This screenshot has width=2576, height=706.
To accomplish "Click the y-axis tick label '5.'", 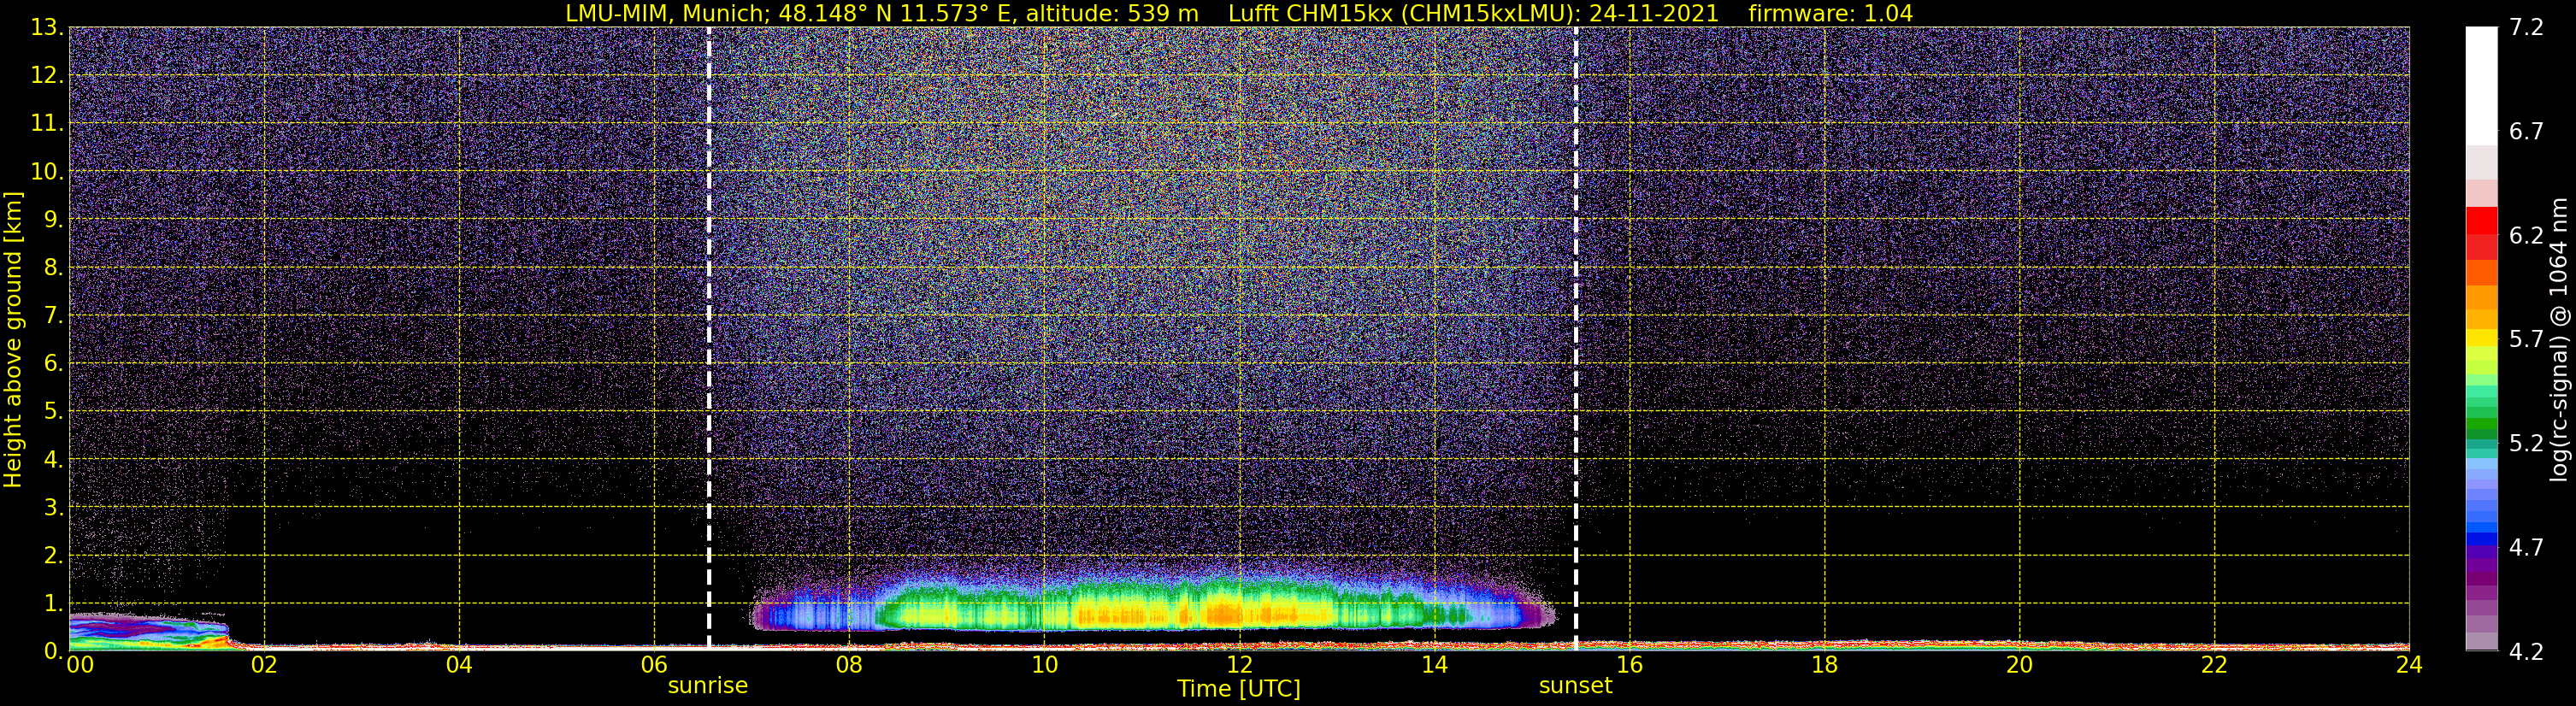I will point(53,411).
